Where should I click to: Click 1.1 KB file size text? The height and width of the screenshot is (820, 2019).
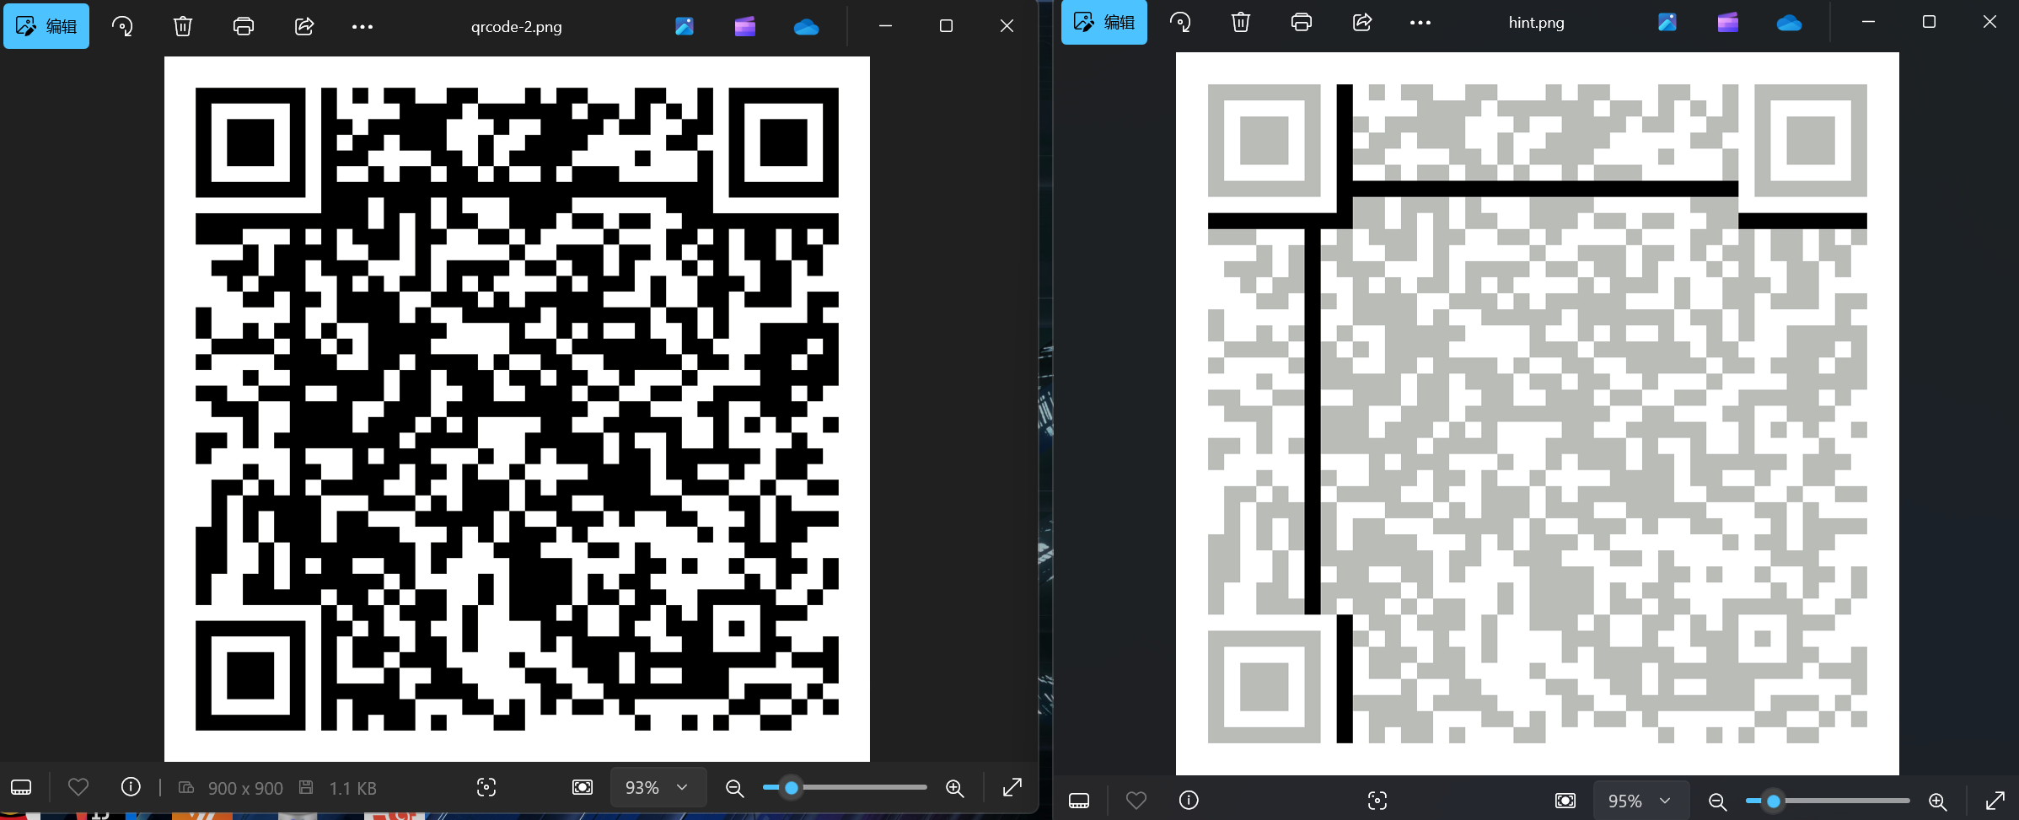click(352, 789)
